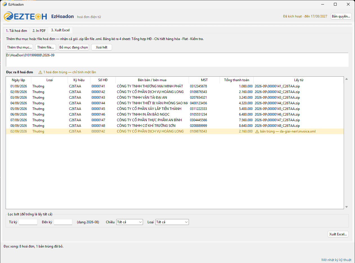This screenshot has height=263, width=355.
Task: Click the scroll up arrow of the invoice table
Action: click(347, 79)
